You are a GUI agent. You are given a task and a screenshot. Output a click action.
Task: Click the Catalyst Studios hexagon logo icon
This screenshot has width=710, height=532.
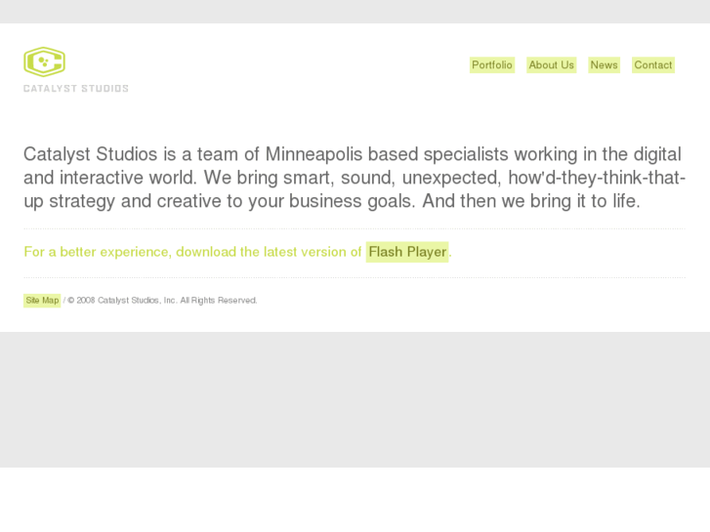pos(44,61)
